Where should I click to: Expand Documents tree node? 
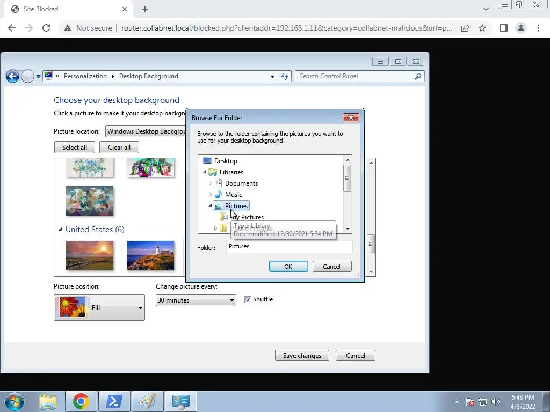point(210,183)
